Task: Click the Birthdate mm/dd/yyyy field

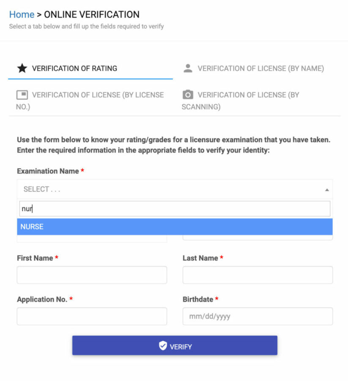Action: (257, 316)
